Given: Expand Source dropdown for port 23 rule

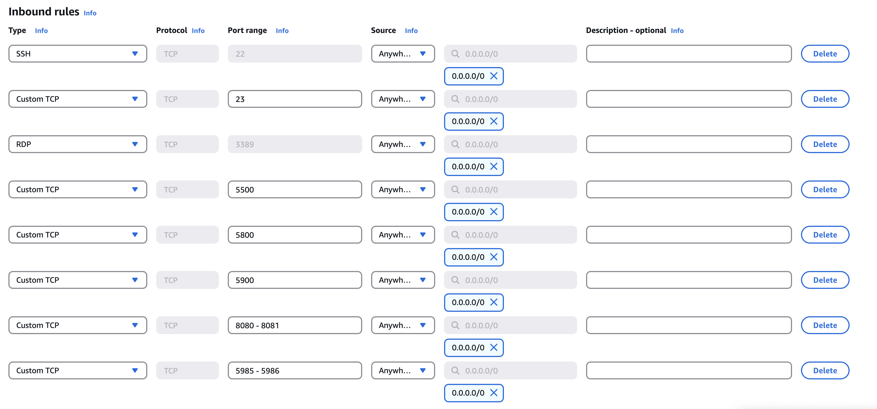Looking at the screenshot, I should 403,99.
